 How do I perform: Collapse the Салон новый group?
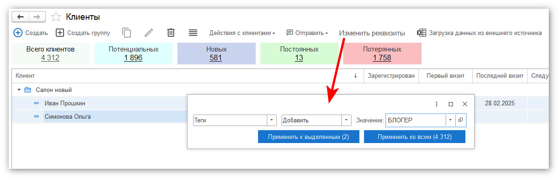(19, 90)
